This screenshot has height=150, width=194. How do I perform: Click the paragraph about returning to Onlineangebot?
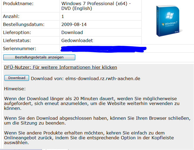pos(89,138)
